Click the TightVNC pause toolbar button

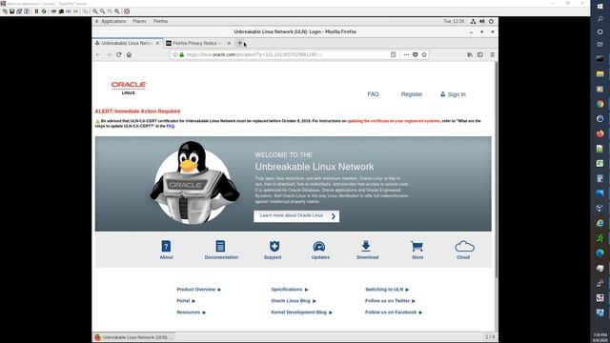[x=36, y=11]
